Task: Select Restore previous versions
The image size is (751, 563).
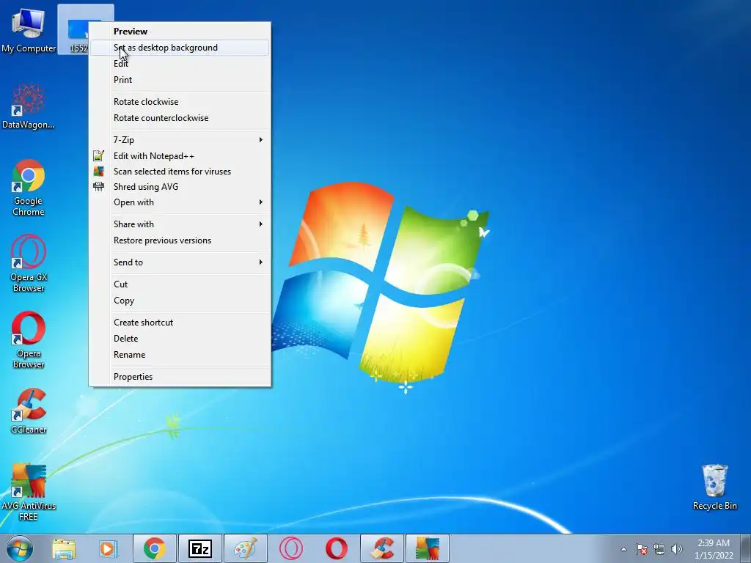Action: pos(180,240)
